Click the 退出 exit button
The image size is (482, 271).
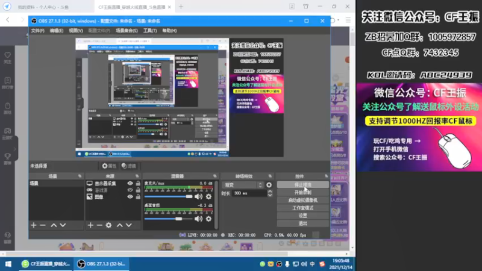click(303, 223)
